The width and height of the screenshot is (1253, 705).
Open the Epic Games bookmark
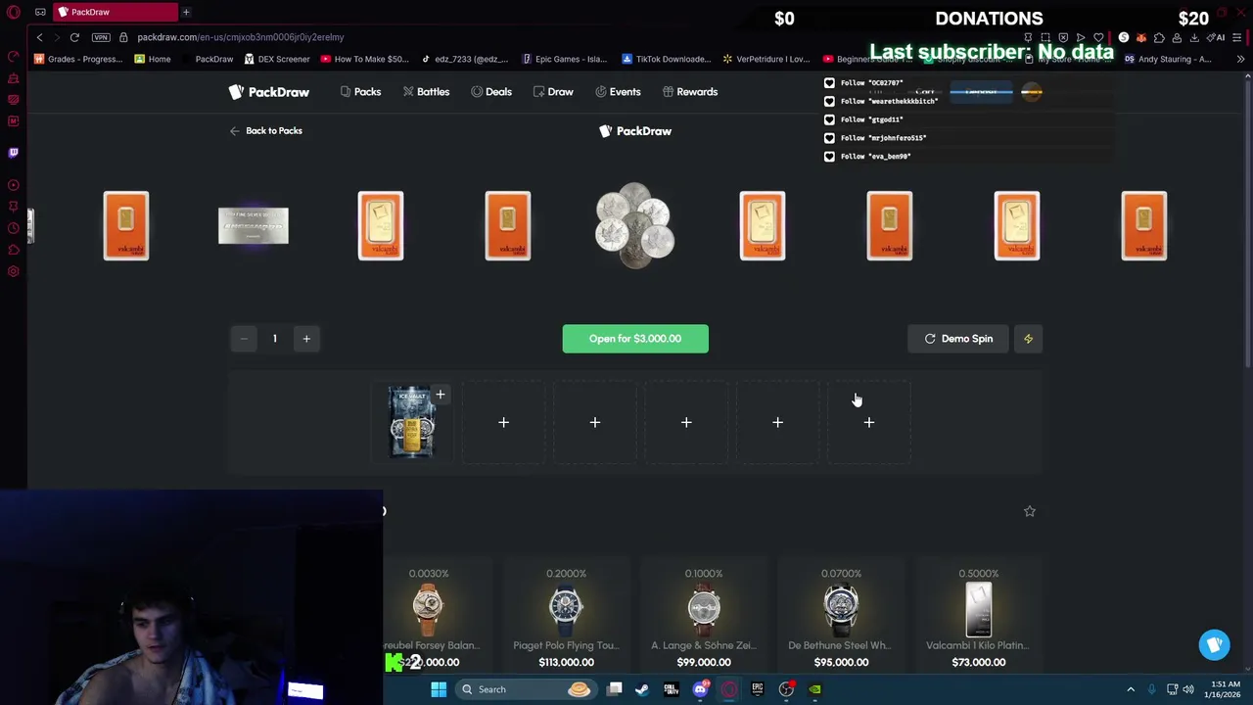pos(565,59)
